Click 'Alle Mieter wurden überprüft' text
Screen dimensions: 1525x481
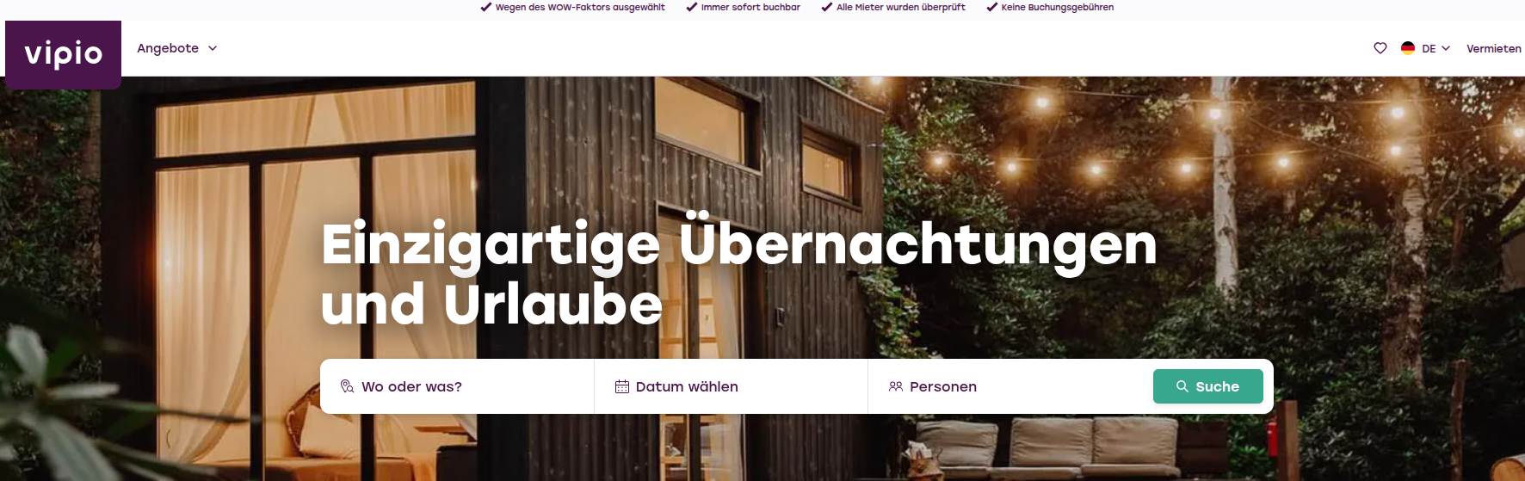point(901,7)
